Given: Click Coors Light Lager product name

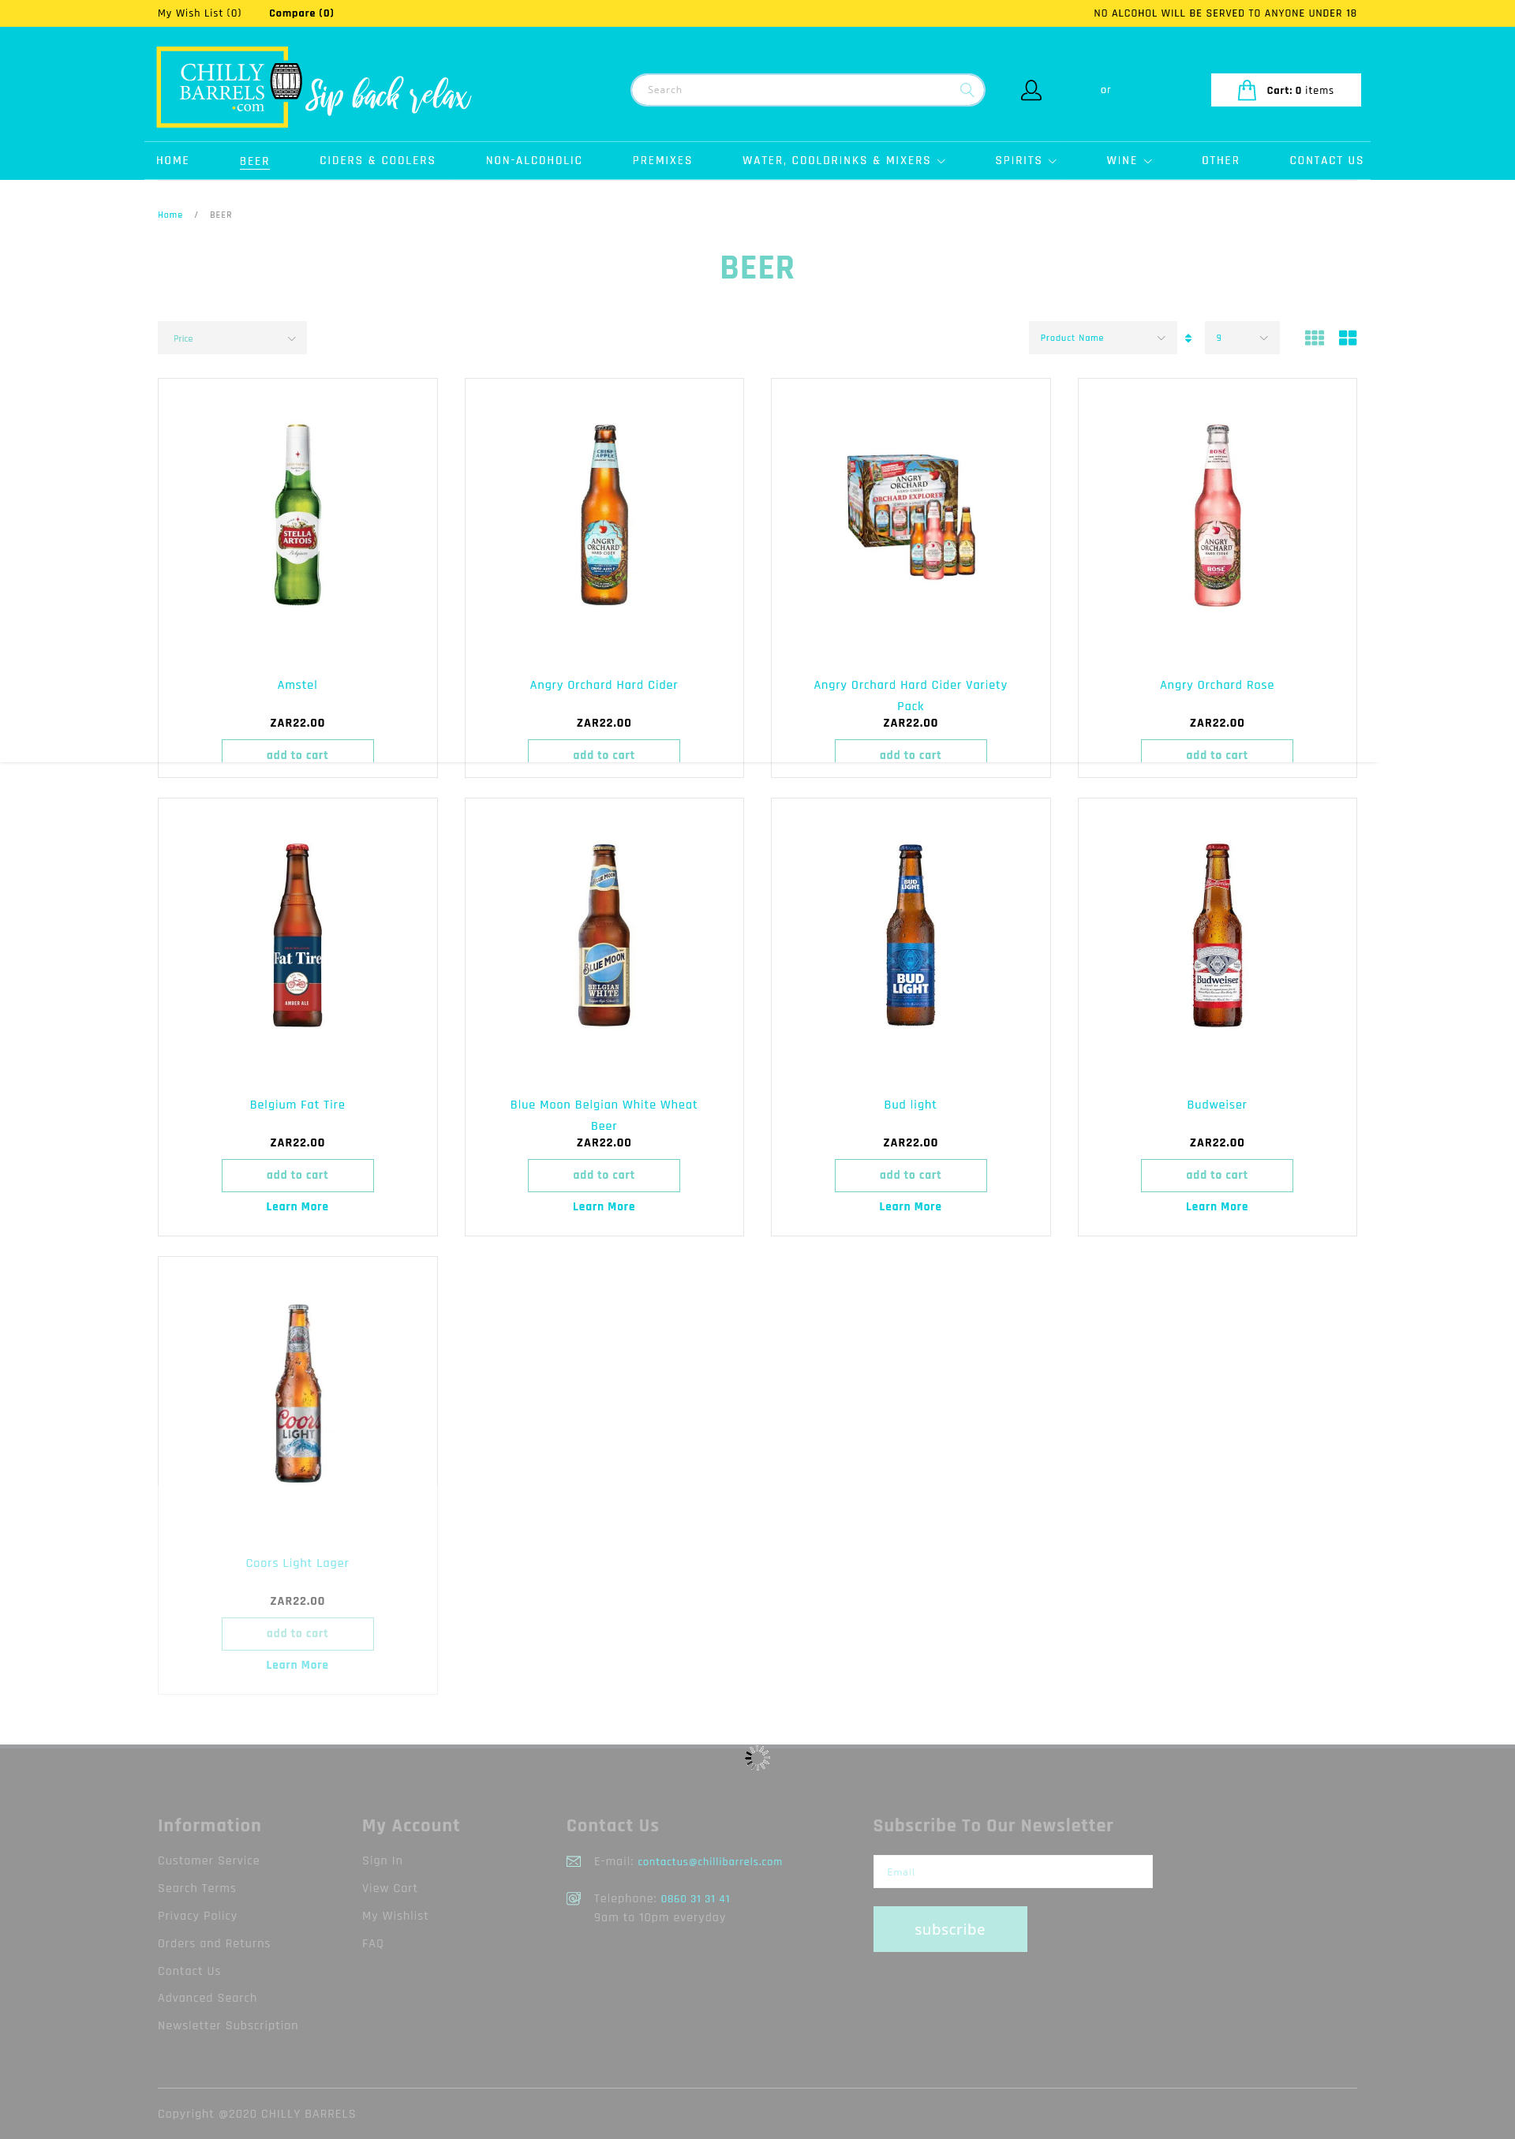Looking at the screenshot, I should pyautogui.click(x=297, y=1564).
